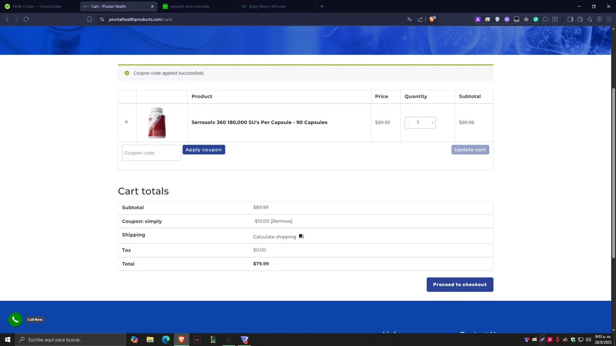Open File Explorer on taskbar
Image resolution: width=616 pixels, height=346 pixels.
[150, 339]
